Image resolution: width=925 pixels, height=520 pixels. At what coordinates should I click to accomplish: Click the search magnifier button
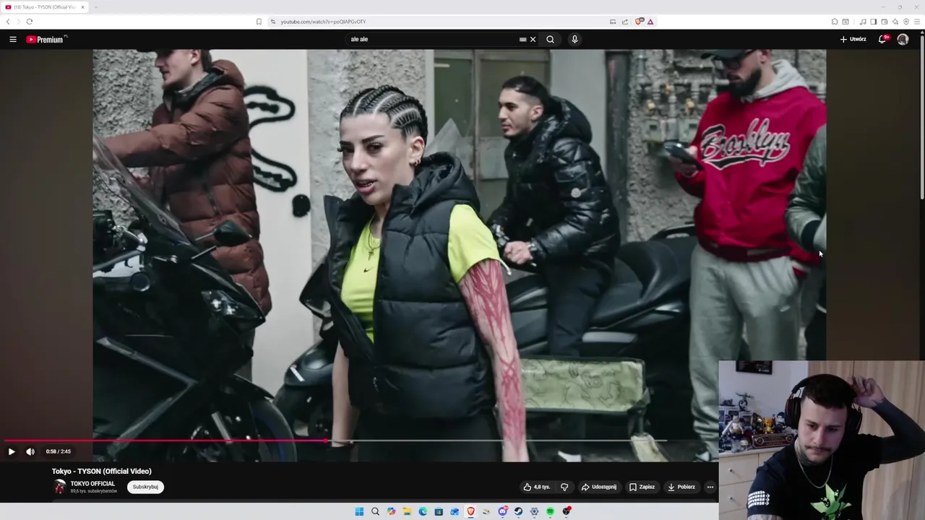[550, 39]
